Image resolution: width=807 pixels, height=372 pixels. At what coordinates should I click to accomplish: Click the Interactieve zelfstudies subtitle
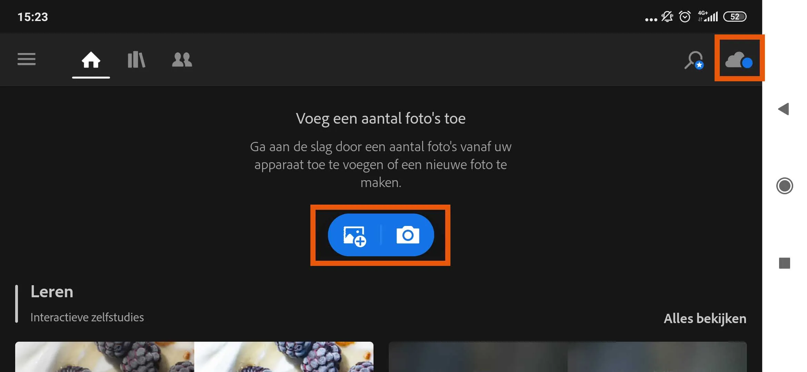pos(87,317)
